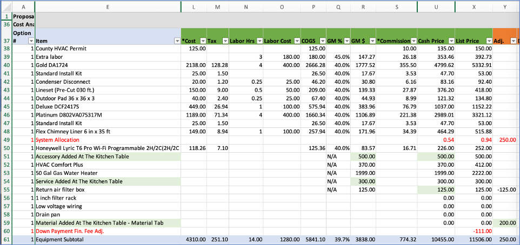520x245 pixels.
Task: Select column S header
Action: point(397,6)
